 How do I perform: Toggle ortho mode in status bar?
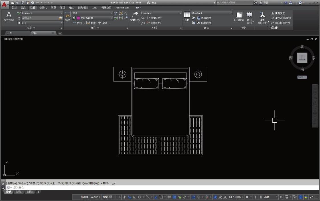tap(135, 197)
